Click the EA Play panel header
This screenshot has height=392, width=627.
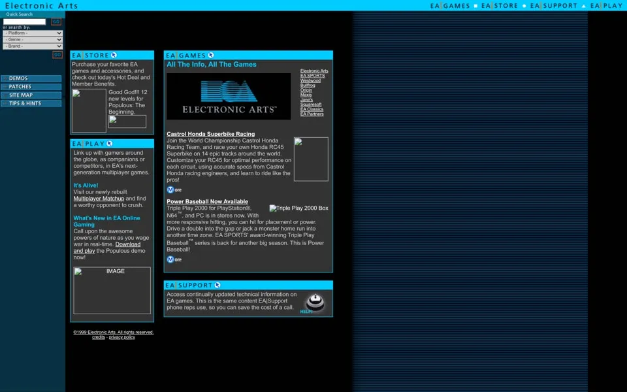(x=112, y=144)
